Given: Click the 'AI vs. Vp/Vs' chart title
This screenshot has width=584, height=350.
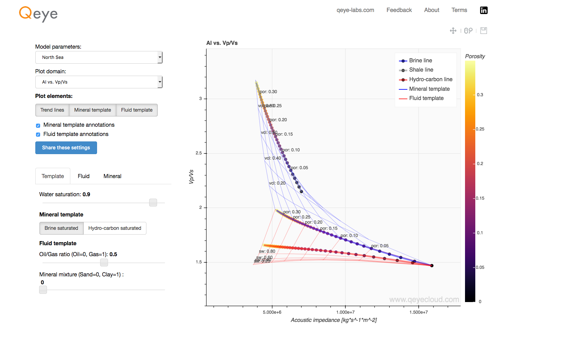Looking at the screenshot, I should (x=222, y=43).
